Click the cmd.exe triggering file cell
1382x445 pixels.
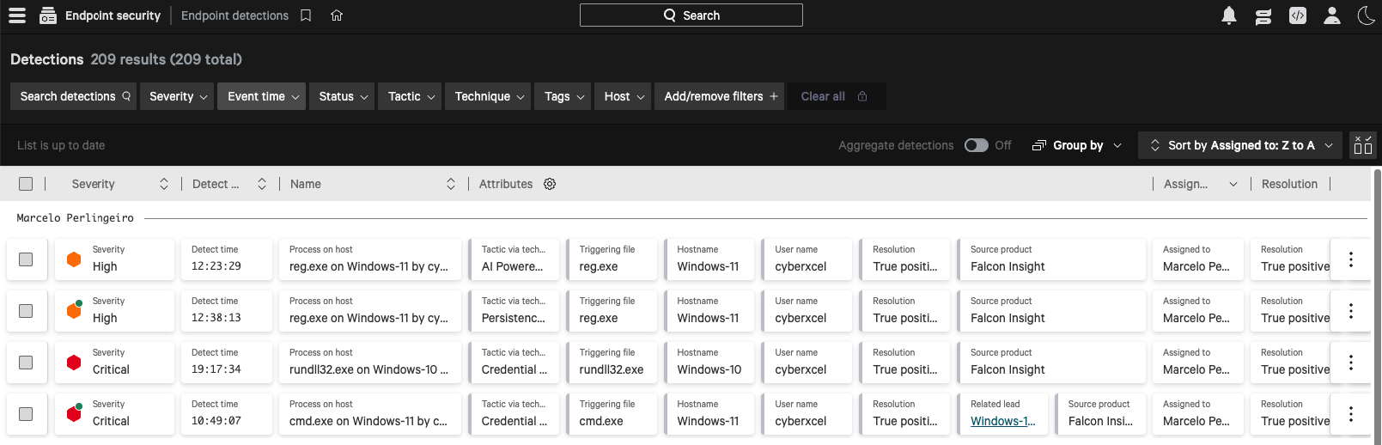pos(612,413)
